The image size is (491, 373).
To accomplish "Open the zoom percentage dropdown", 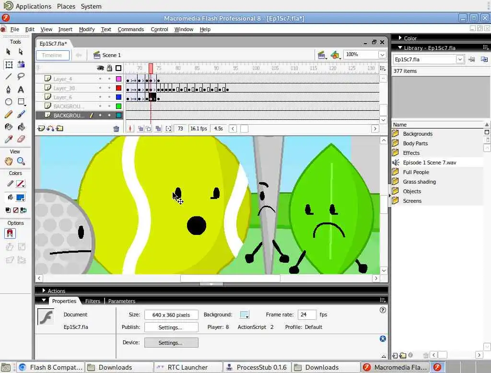I will pos(382,55).
